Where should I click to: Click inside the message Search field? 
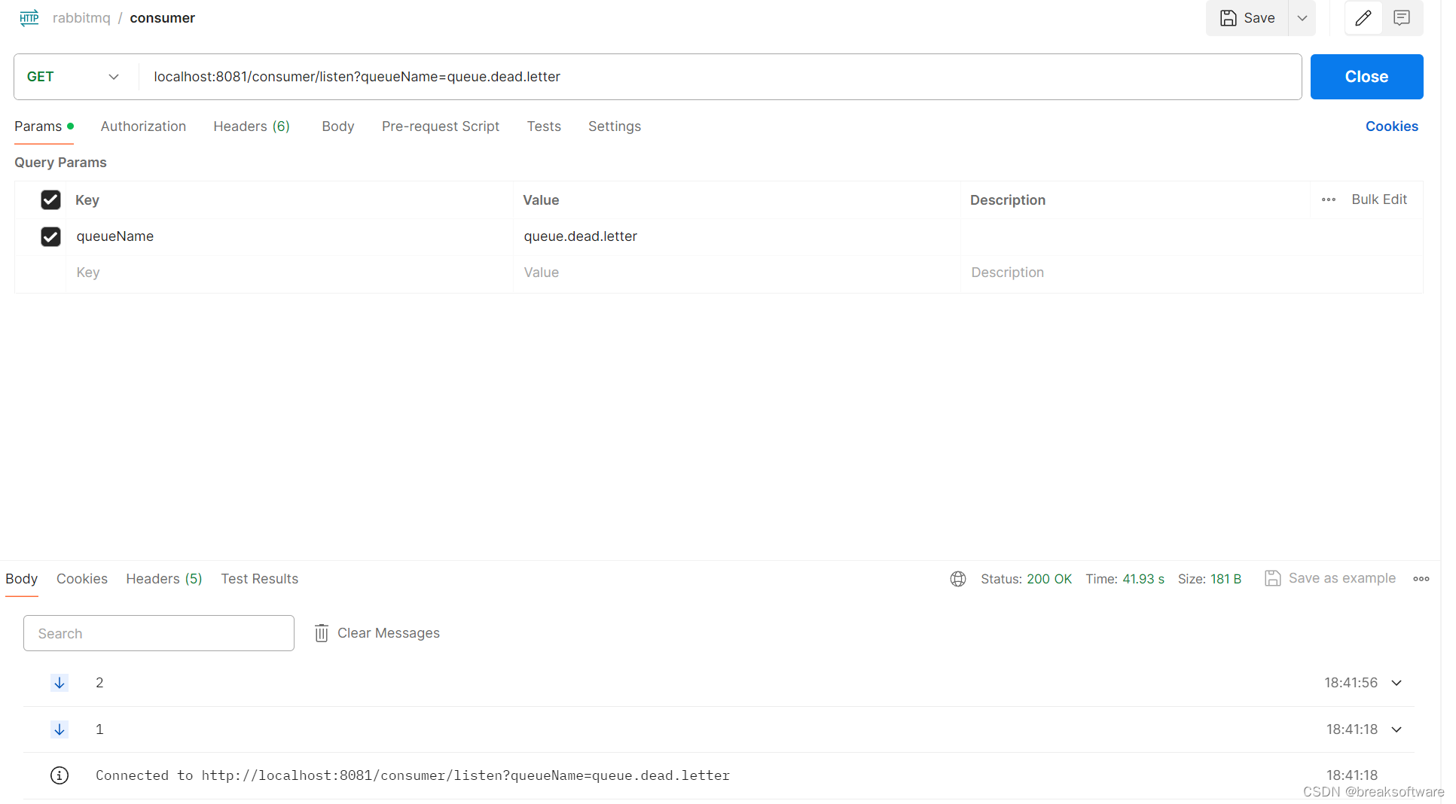pos(158,633)
